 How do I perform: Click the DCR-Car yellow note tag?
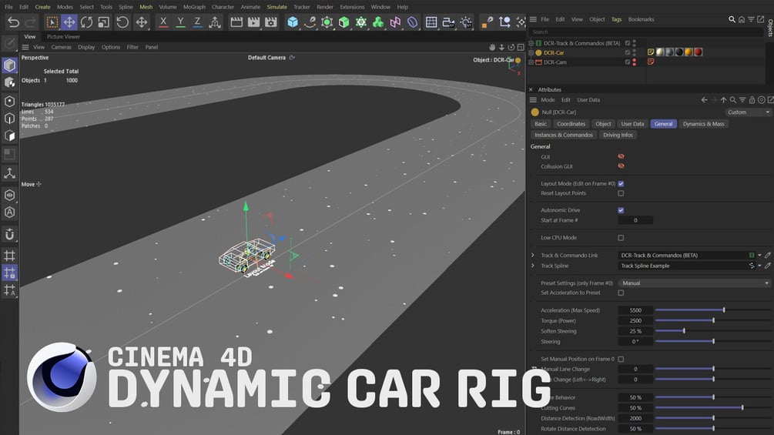pos(651,52)
